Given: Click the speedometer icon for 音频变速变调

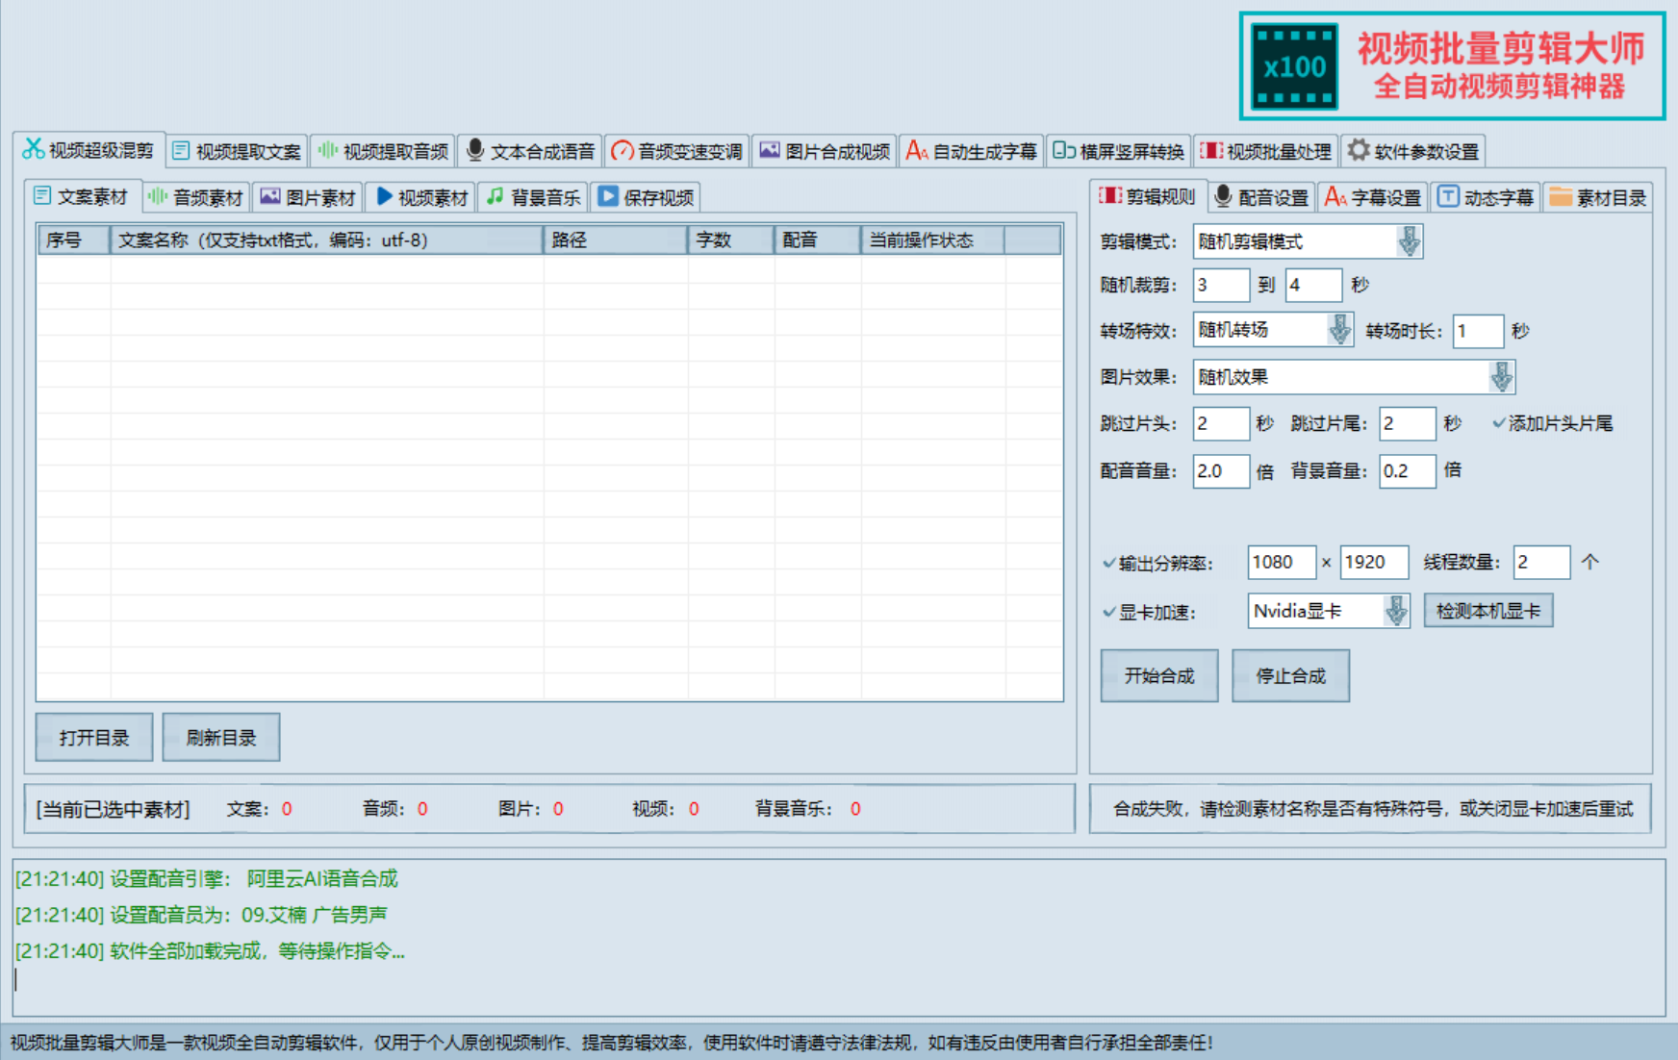Looking at the screenshot, I should coord(623,151).
